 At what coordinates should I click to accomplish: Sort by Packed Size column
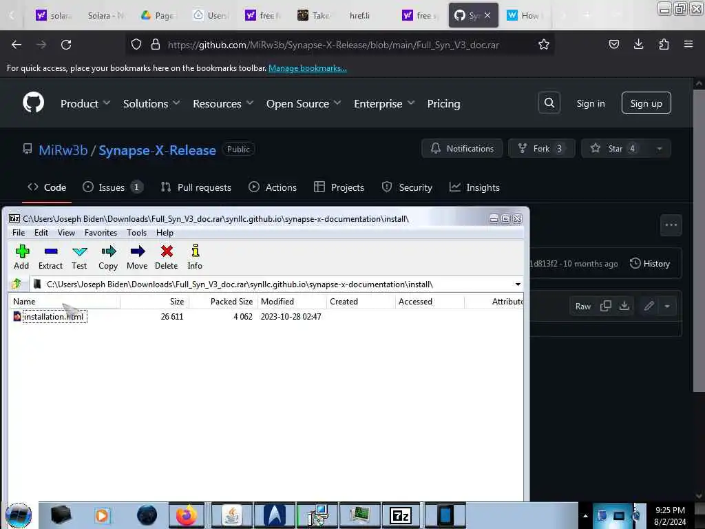(224, 302)
